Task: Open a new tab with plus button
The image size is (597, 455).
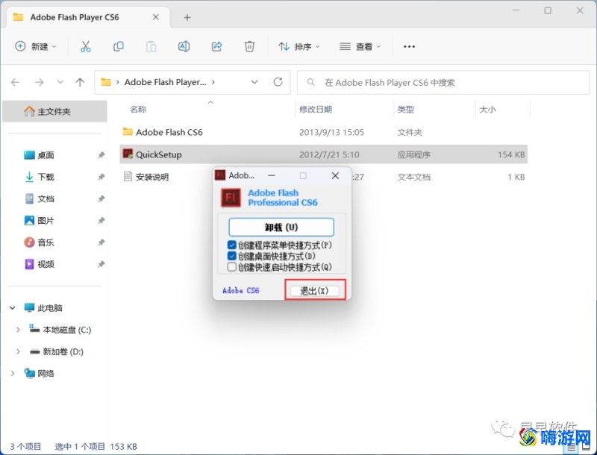Action: pos(187,17)
